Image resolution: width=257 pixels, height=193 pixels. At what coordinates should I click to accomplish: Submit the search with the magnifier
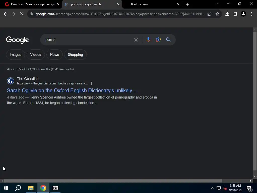point(168,40)
